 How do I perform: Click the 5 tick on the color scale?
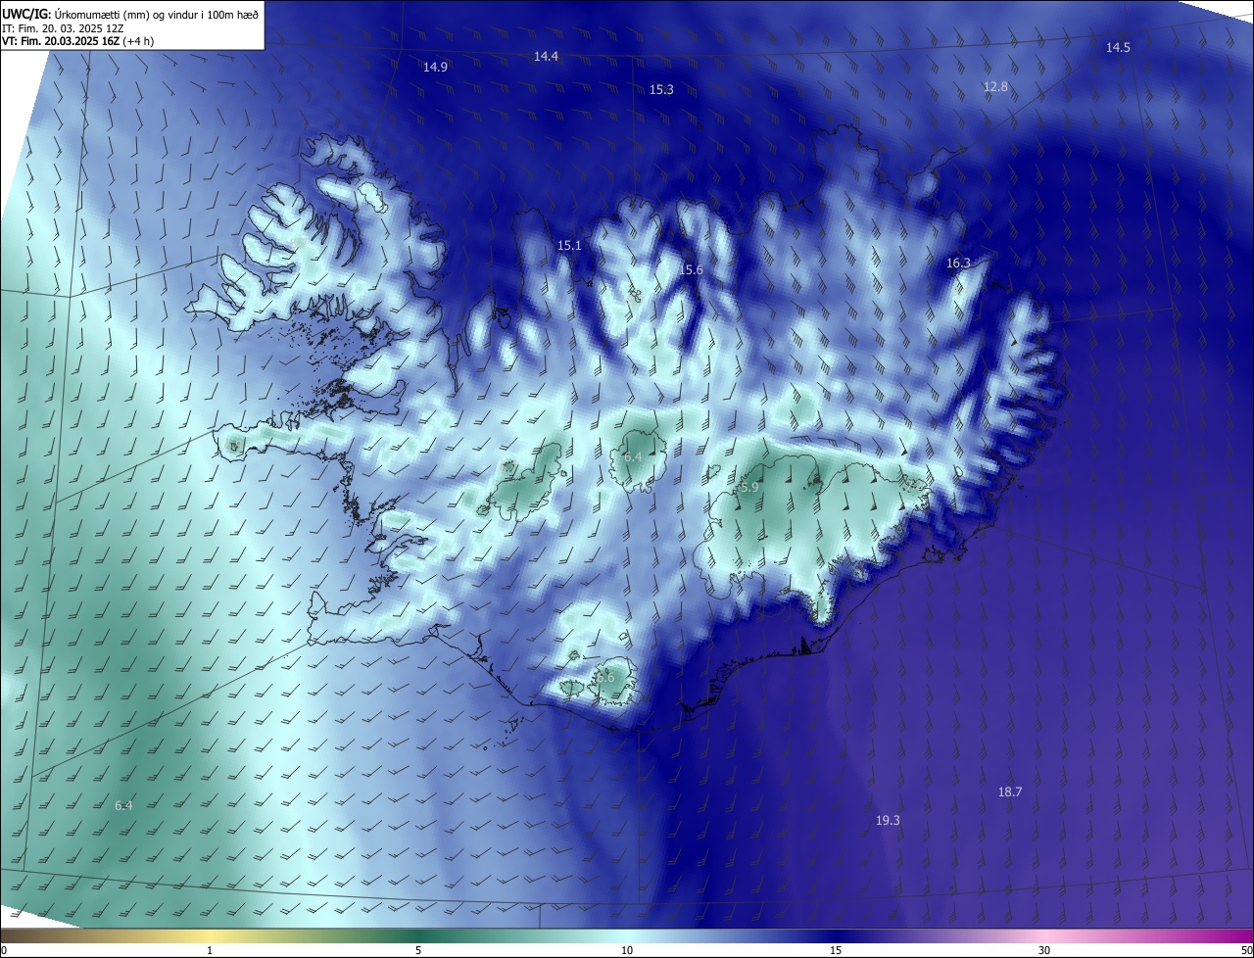[x=418, y=951]
